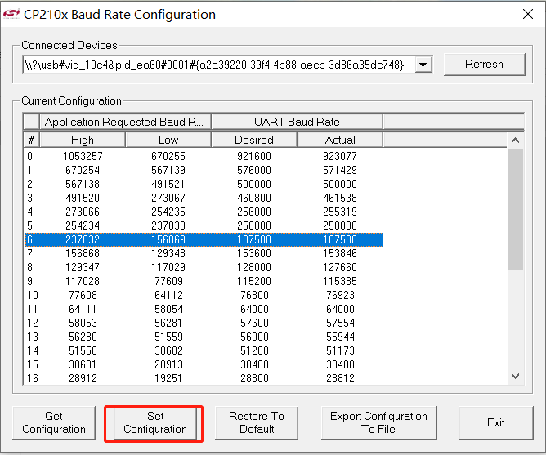Select row 9 with High value 117028
Screen dimensions: 546x455
pyautogui.click(x=204, y=281)
